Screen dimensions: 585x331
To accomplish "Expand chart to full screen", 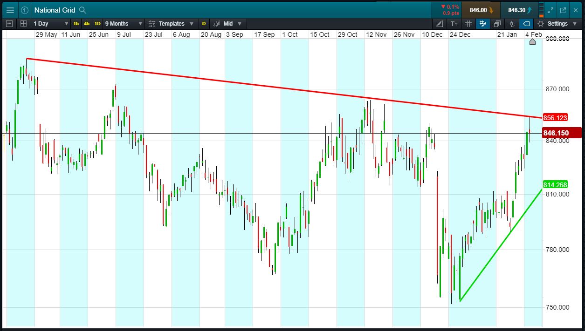I will pyautogui.click(x=551, y=10).
